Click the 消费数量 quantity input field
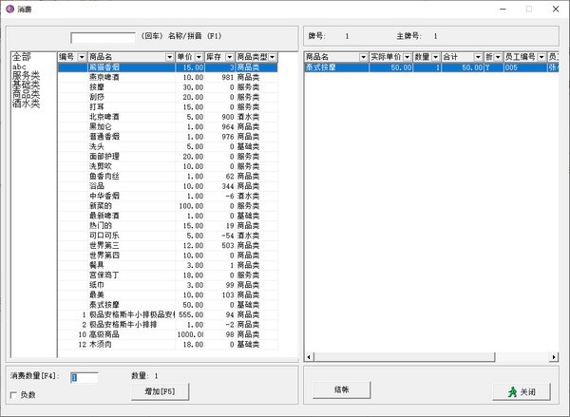Viewport: 570px width, 417px height. [x=85, y=377]
